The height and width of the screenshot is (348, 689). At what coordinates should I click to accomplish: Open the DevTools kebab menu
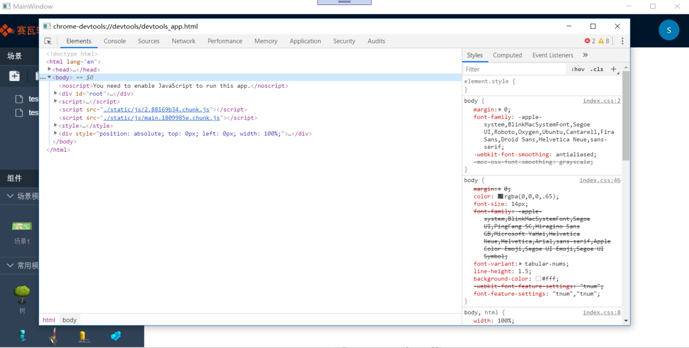click(622, 41)
